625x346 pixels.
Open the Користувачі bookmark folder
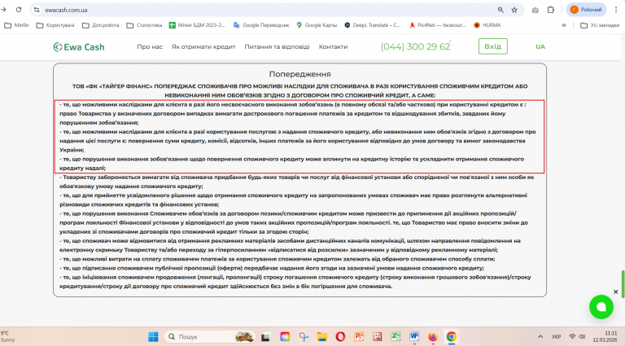pos(55,25)
